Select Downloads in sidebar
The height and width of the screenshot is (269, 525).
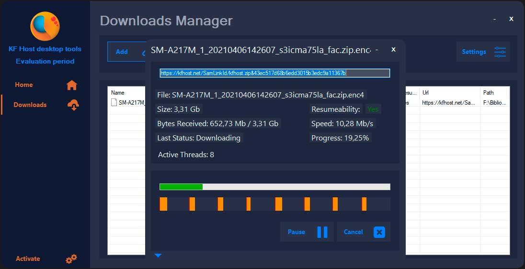[x=30, y=105]
